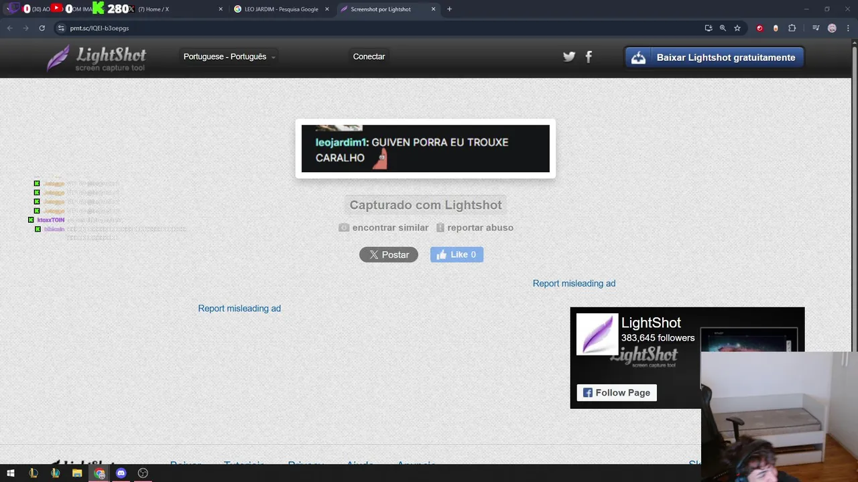858x482 pixels.
Task: Click reportar abuso link
Action: click(x=475, y=228)
